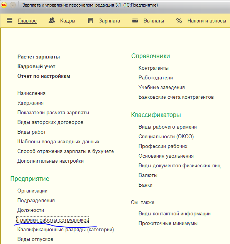Screen dimensions: 230x244
Task: Open Виды контактной информации
Action: pyautogui.click(x=174, y=214)
